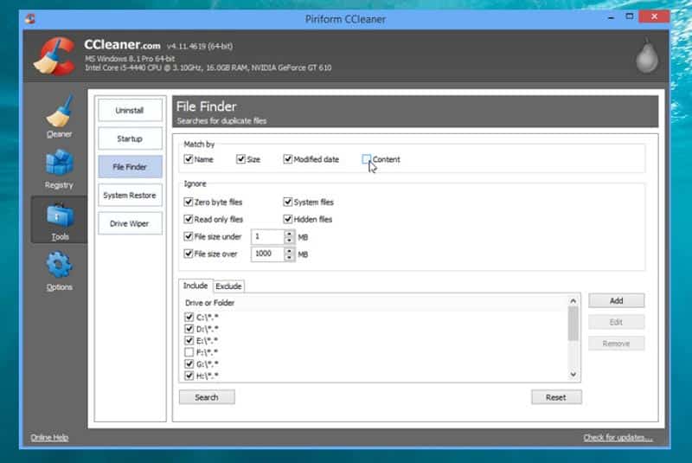Image resolution: width=692 pixels, height=463 pixels.
Task: Enable the Content match checkbox
Action: (x=367, y=159)
